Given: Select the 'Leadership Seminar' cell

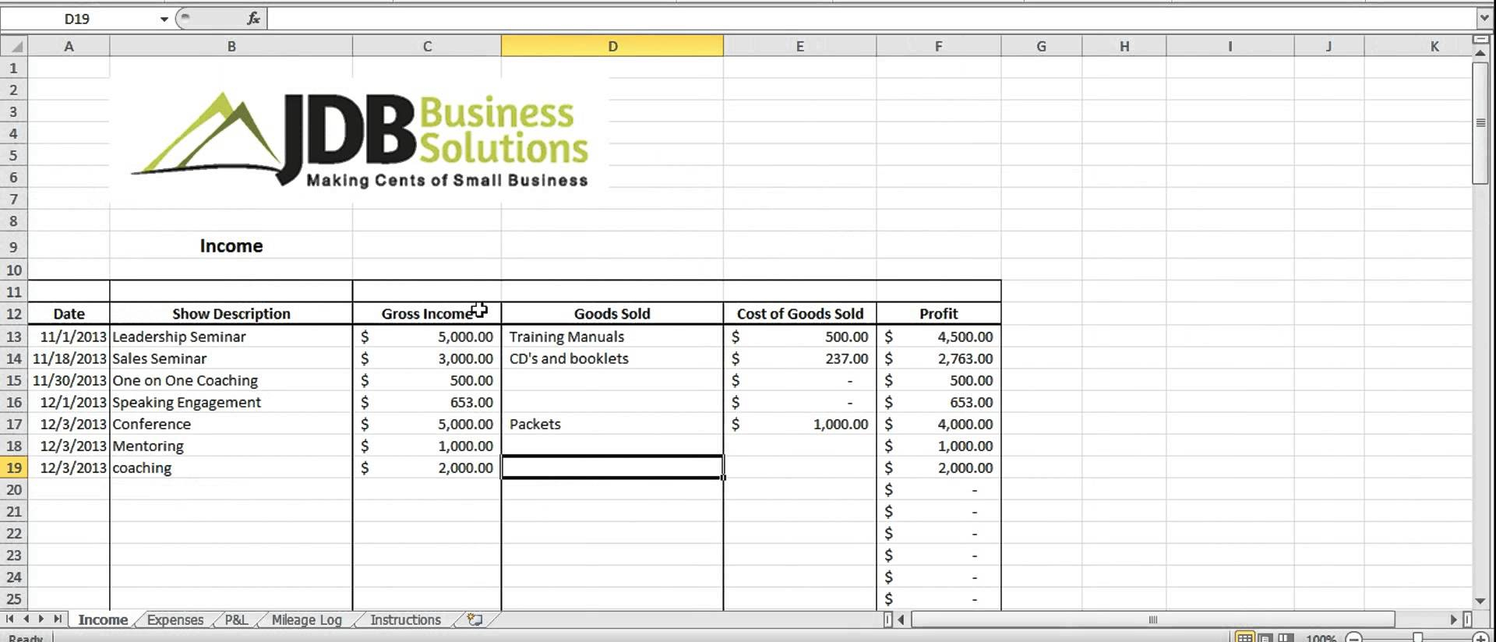Looking at the screenshot, I should (231, 337).
